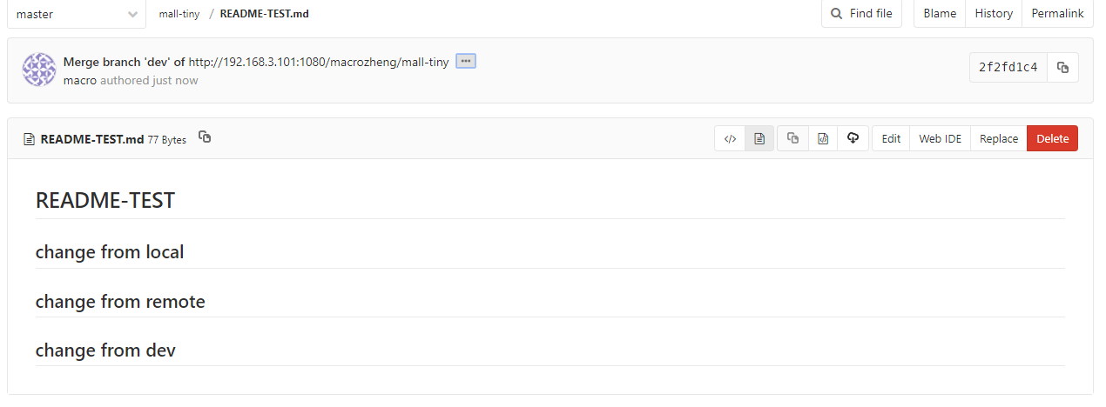Image resolution: width=1106 pixels, height=407 pixels.
Task: Copy the commit SHA 2f2fd1c4
Action: (x=1062, y=67)
